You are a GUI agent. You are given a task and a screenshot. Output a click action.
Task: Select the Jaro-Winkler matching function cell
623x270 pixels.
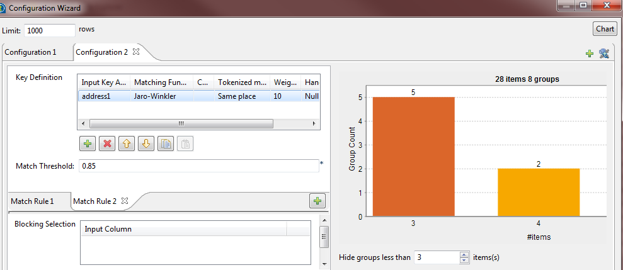161,97
